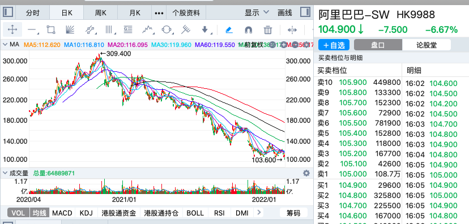Click the MA60:119.550 value label

(215, 45)
